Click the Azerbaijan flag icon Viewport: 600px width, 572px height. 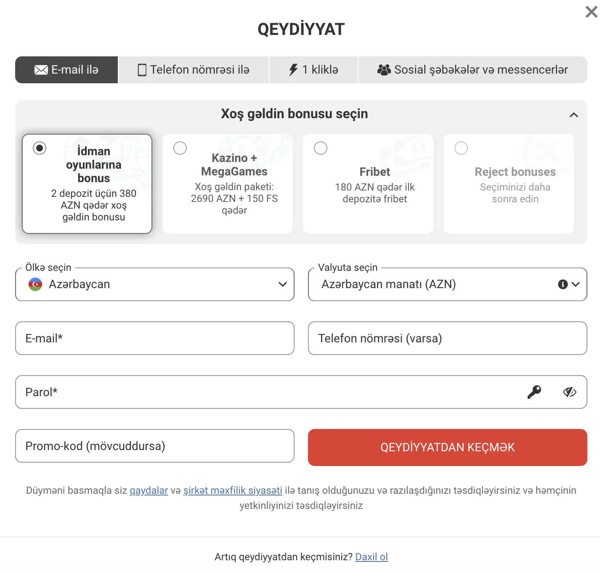(x=35, y=284)
